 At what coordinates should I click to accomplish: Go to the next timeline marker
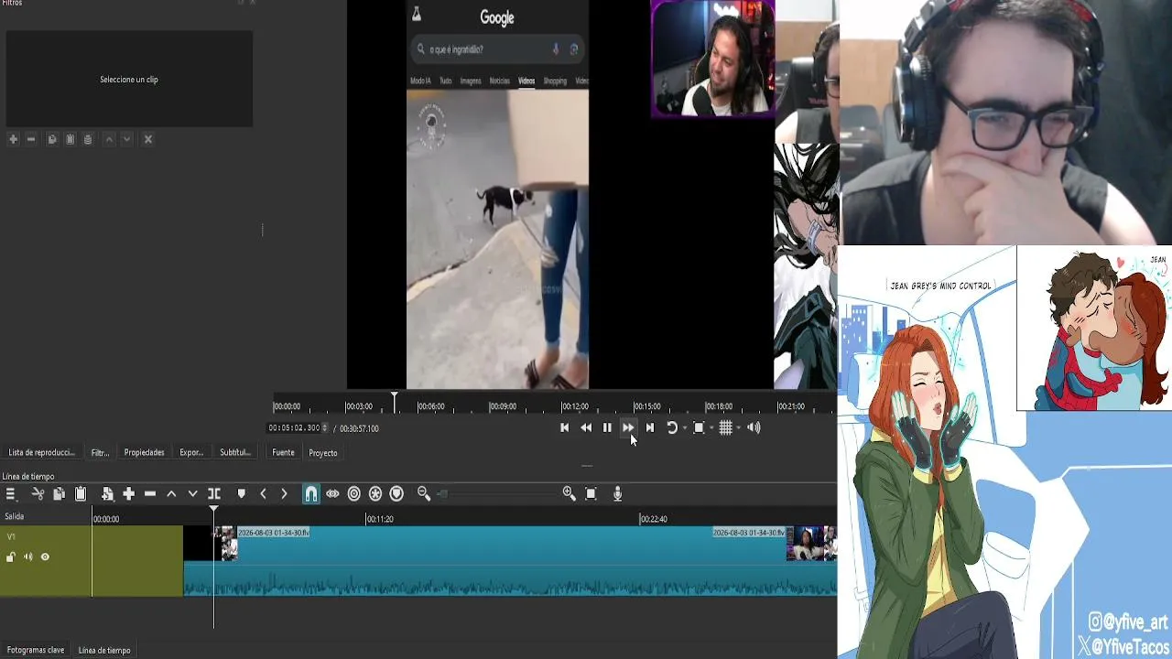(284, 493)
